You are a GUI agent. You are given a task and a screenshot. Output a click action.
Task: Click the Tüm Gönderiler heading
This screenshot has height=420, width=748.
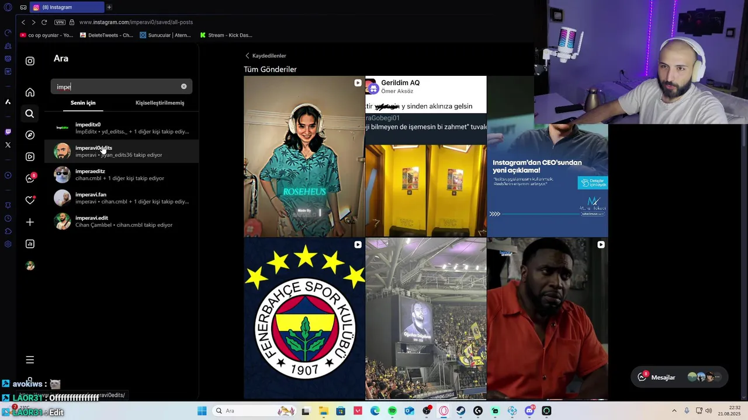(x=270, y=69)
